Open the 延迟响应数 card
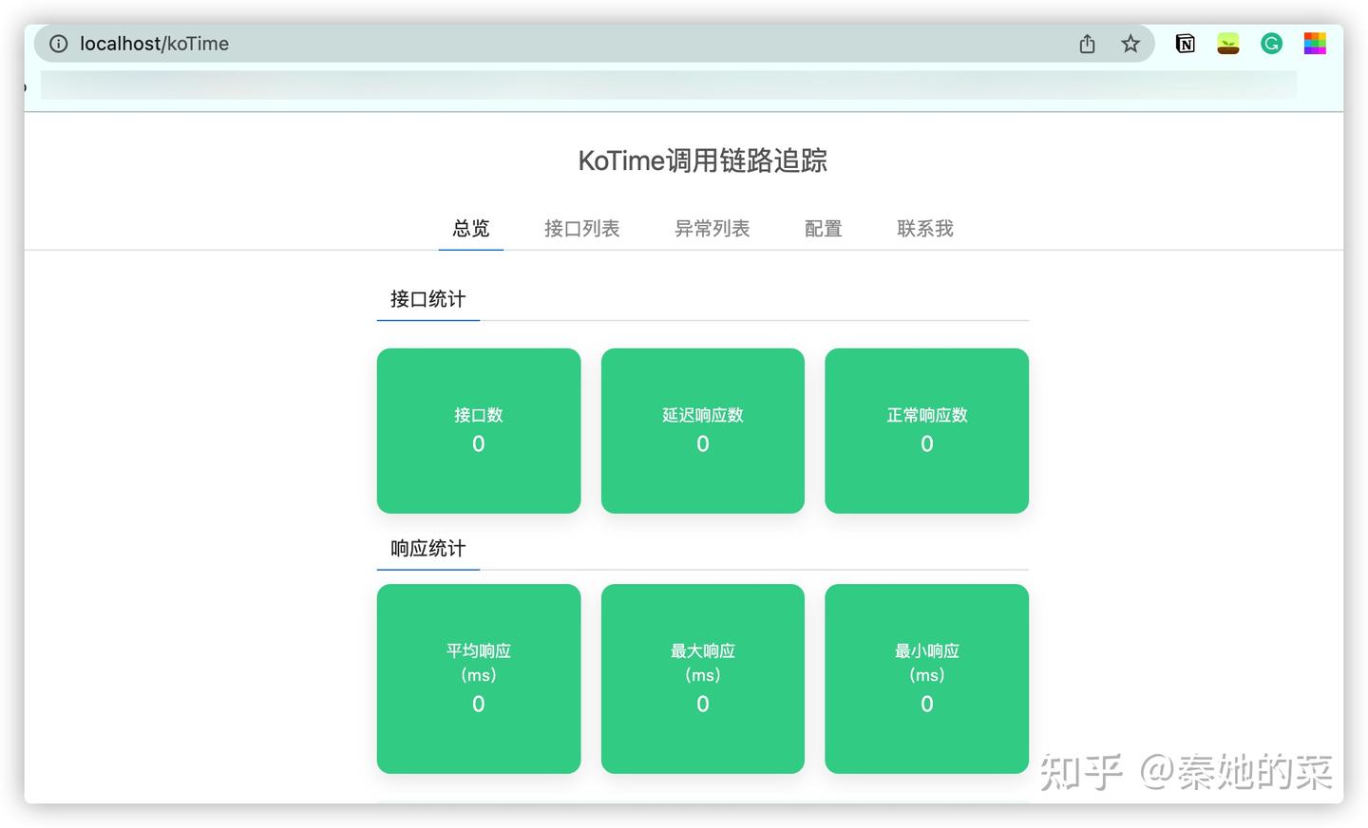Image resolution: width=1368 pixels, height=828 pixels. (x=702, y=430)
